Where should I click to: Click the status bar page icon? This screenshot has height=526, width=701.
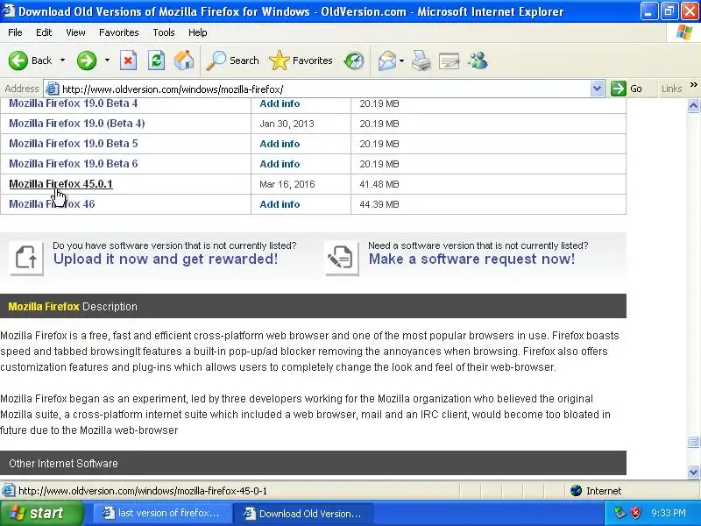click(8, 491)
